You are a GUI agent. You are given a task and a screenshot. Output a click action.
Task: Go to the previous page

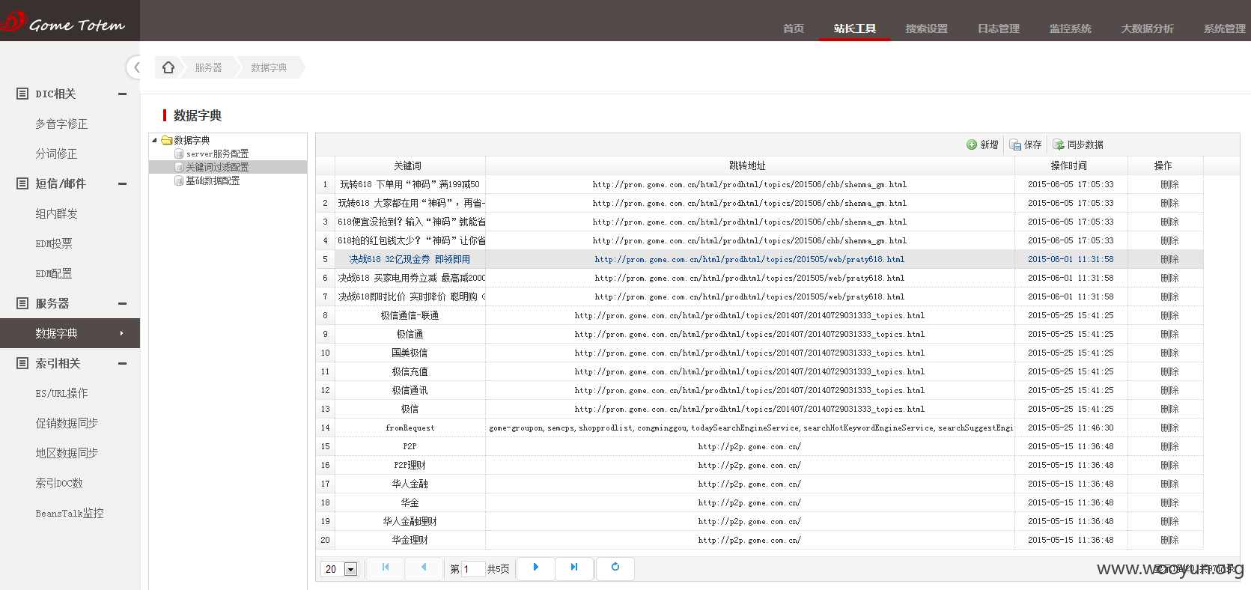pos(424,568)
